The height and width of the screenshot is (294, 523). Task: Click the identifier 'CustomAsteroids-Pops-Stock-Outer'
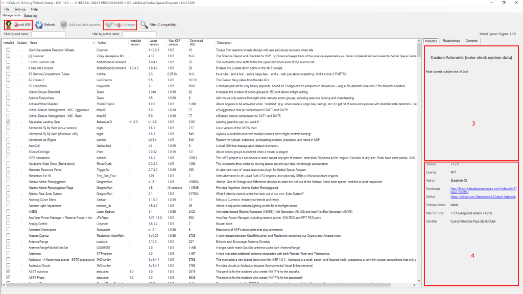coord(473,222)
